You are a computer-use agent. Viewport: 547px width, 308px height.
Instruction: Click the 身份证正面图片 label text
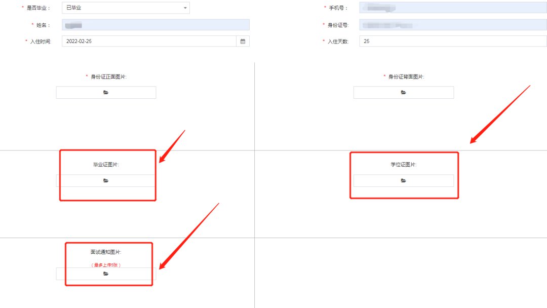(108, 76)
